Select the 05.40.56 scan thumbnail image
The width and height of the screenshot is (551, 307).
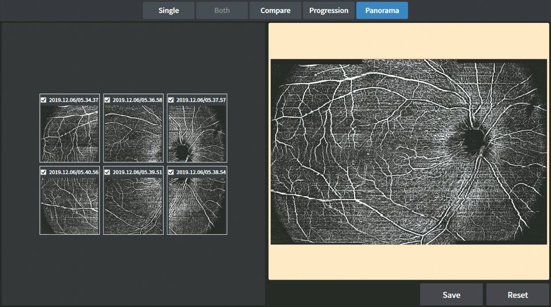pos(70,205)
